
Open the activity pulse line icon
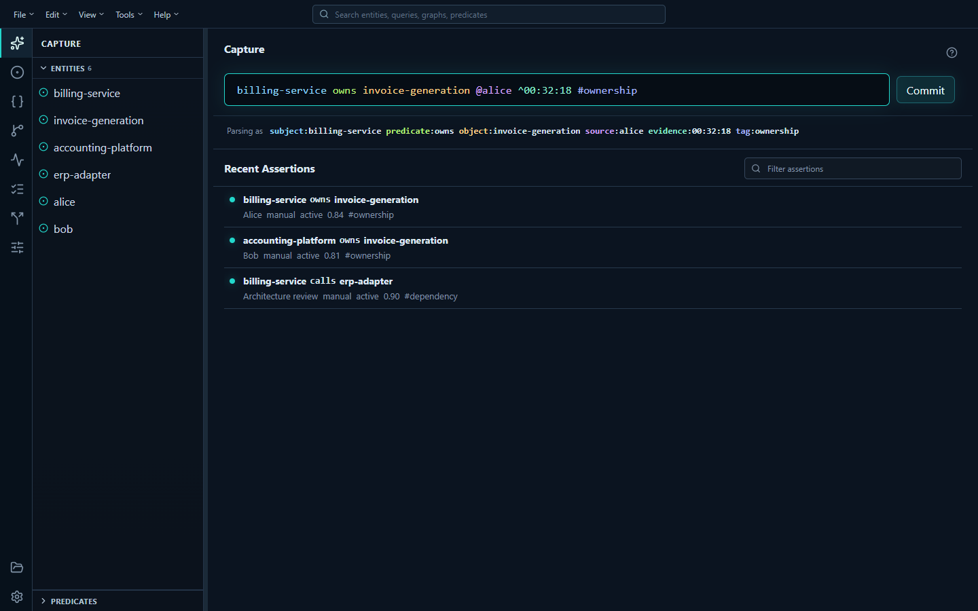(17, 160)
